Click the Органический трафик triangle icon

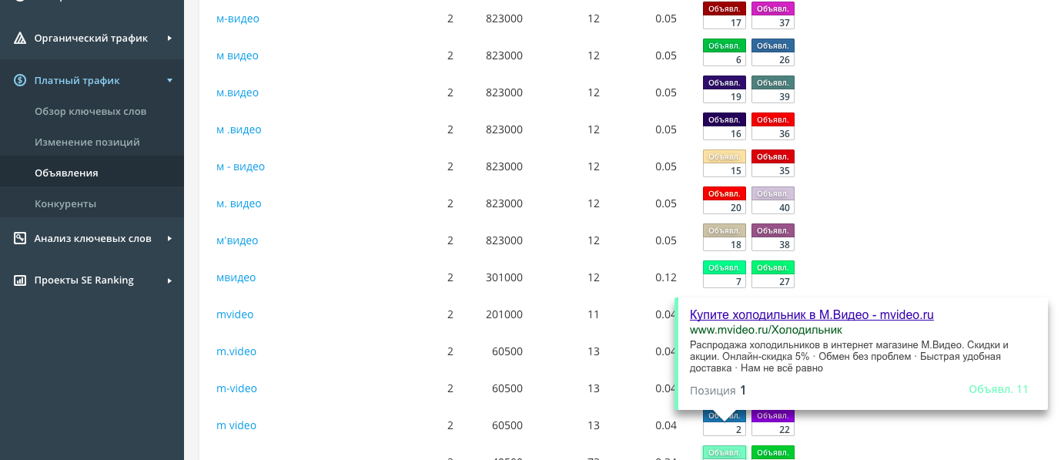[20, 38]
